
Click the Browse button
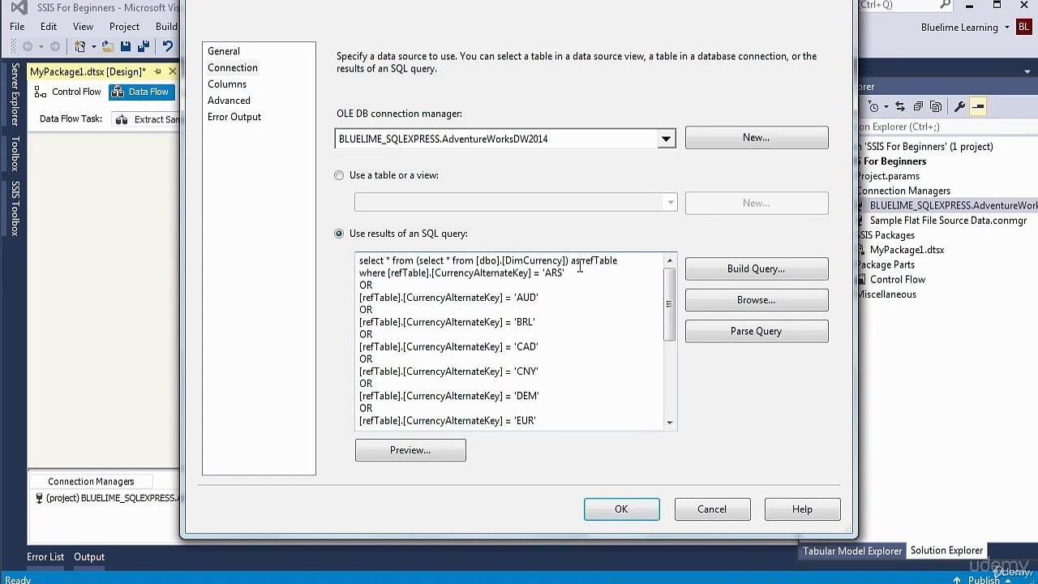(757, 300)
